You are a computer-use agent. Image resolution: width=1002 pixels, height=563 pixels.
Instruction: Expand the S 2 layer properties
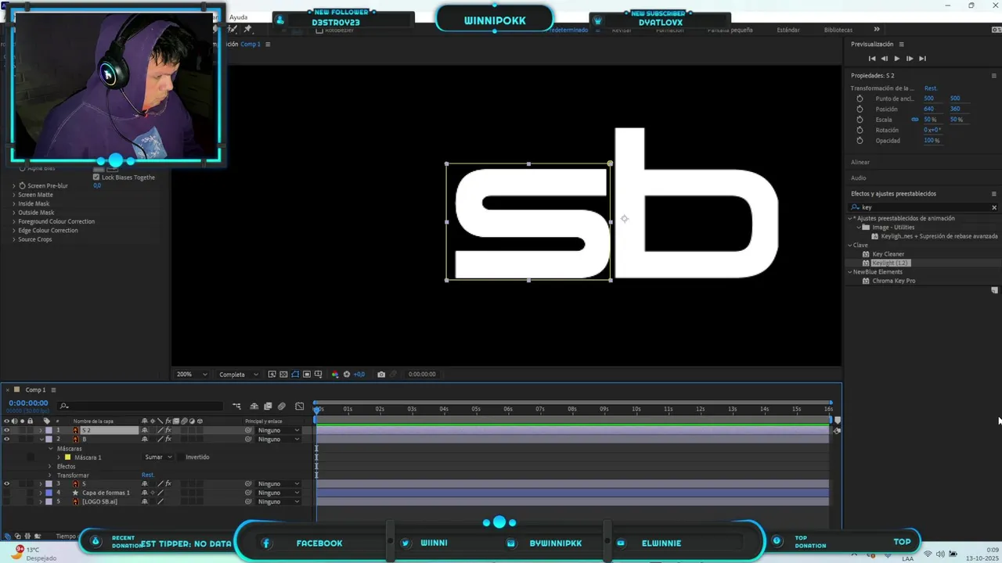click(41, 430)
